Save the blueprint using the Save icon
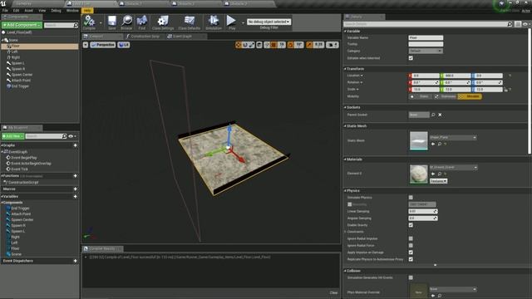The height and width of the screenshot is (299, 532). coord(112,22)
